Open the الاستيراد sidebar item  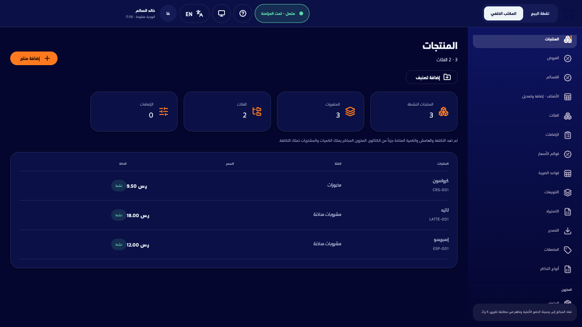tap(525, 212)
